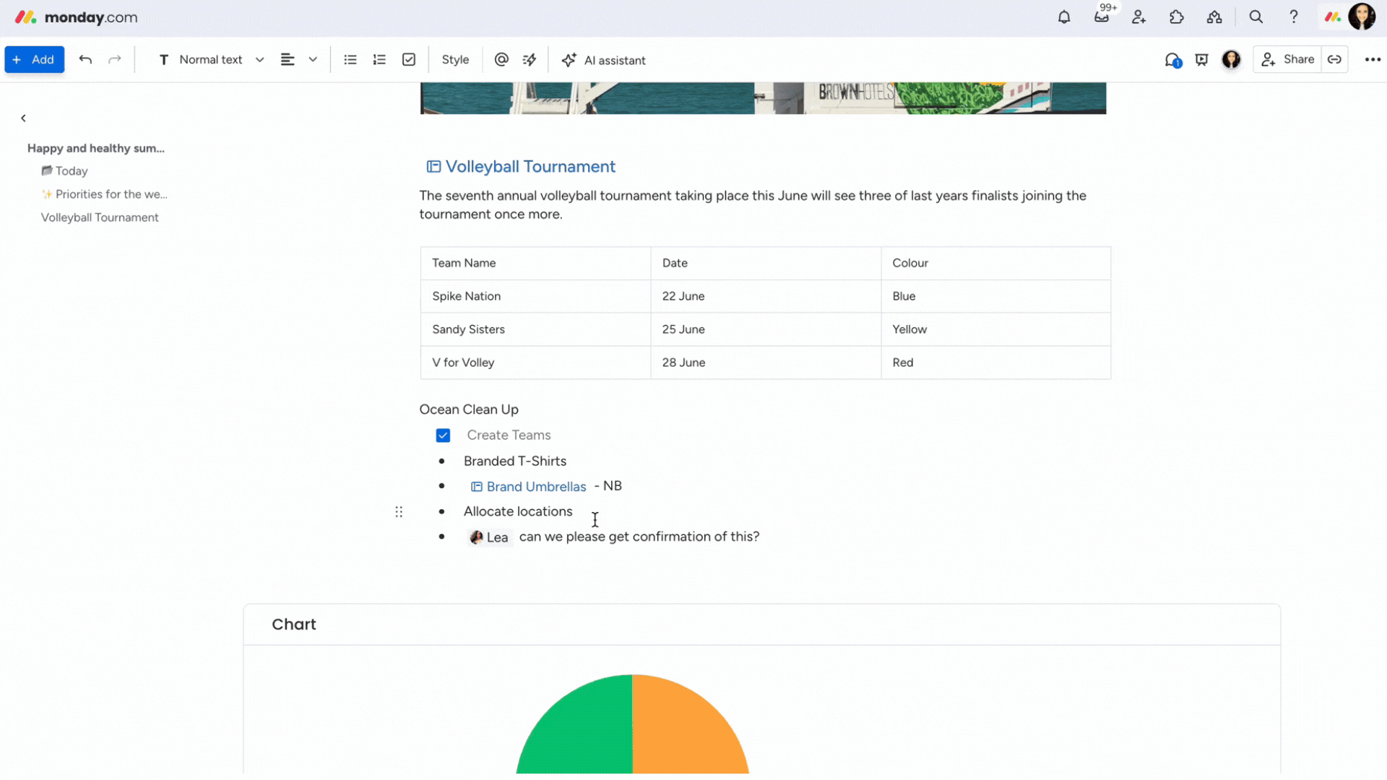Launch the AI assistant
The height and width of the screenshot is (780, 1387).
pyautogui.click(x=604, y=60)
